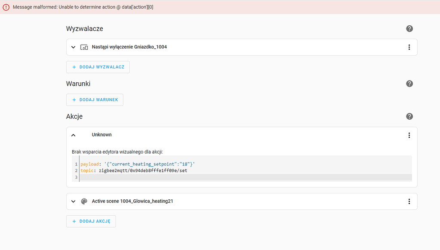This screenshot has height=250, width=440.
Task: Open options menu for the Unknown action
Action: click(409, 135)
